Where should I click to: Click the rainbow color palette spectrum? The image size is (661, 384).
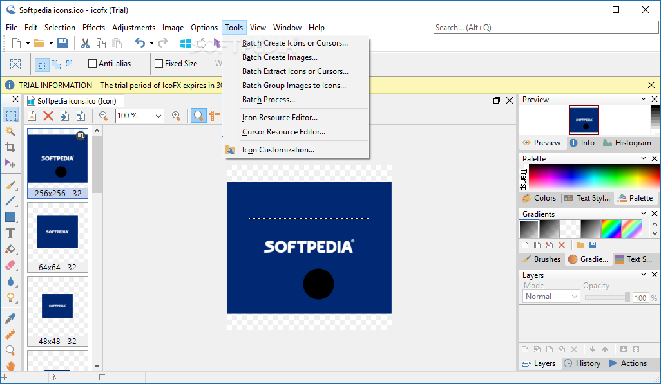(594, 177)
